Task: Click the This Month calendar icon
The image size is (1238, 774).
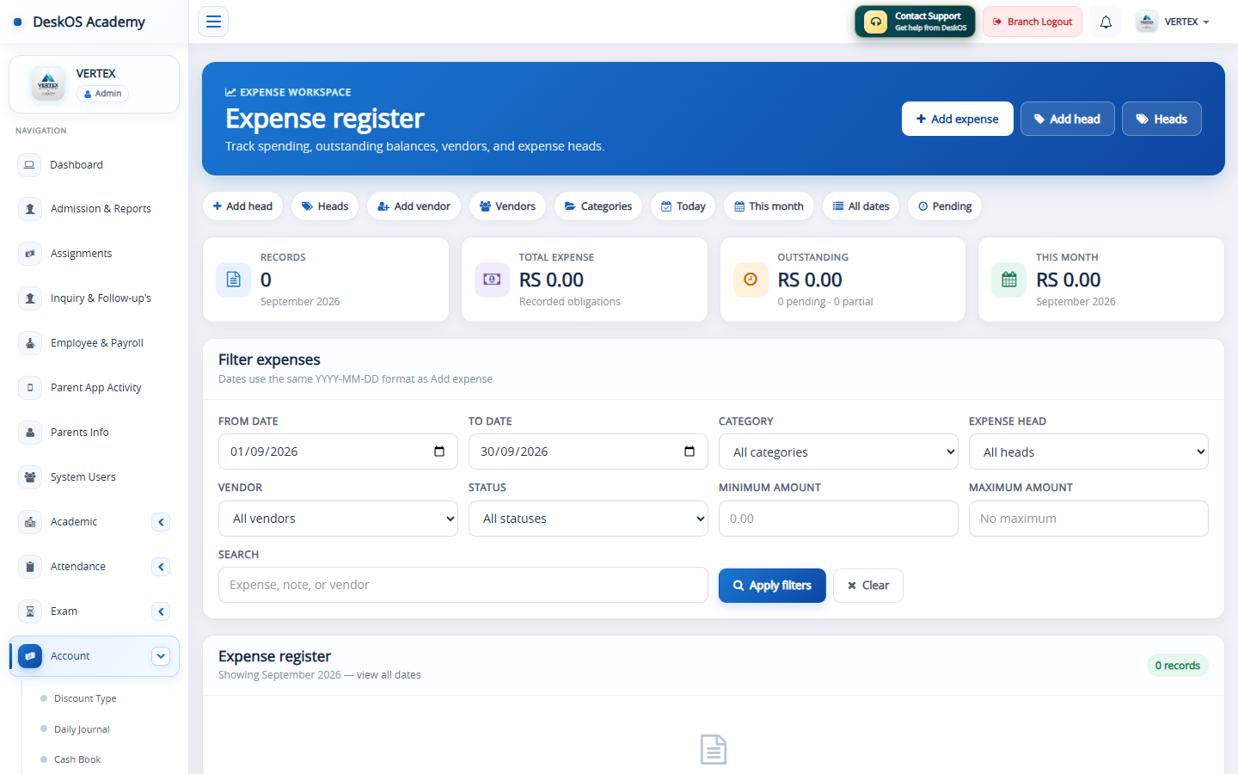Action: tap(1009, 279)
